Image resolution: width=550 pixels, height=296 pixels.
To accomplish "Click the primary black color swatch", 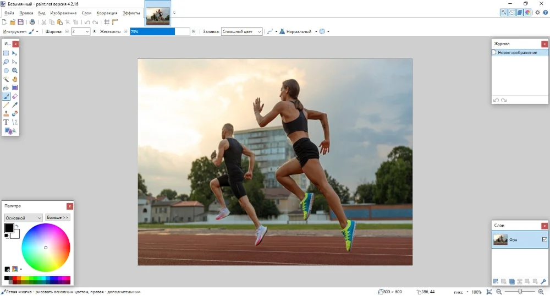I will [x=9, y=228].
